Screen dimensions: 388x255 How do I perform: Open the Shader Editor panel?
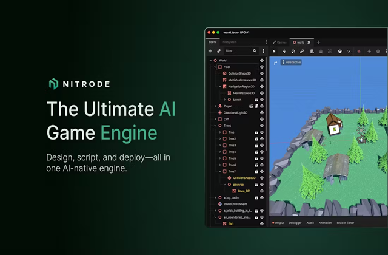[345, 223]
